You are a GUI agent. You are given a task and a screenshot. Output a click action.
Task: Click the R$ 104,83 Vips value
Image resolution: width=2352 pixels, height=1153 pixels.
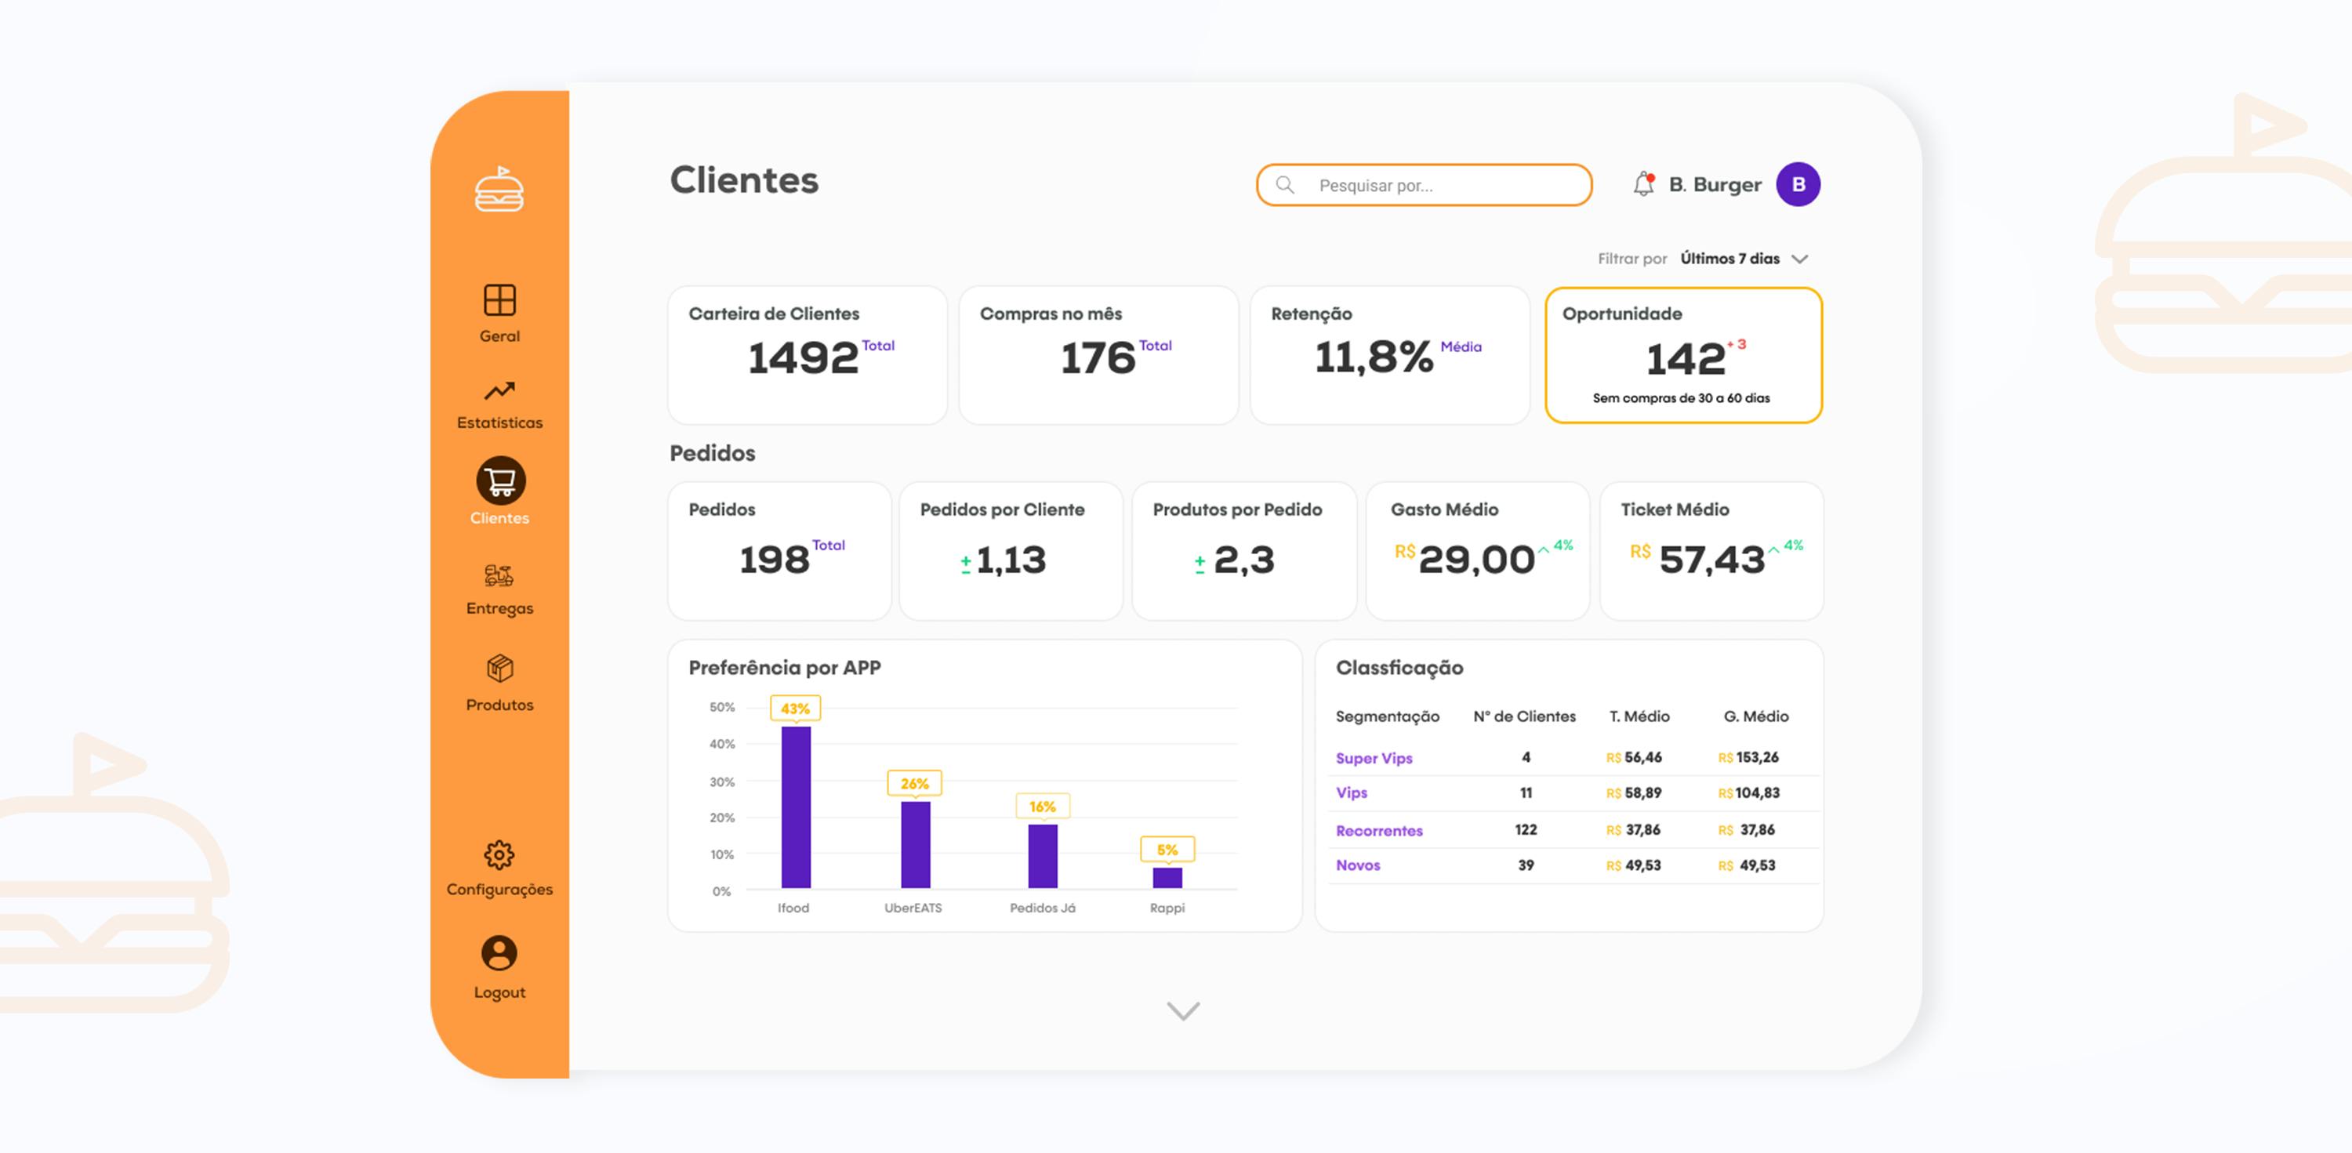(1748, 793)
